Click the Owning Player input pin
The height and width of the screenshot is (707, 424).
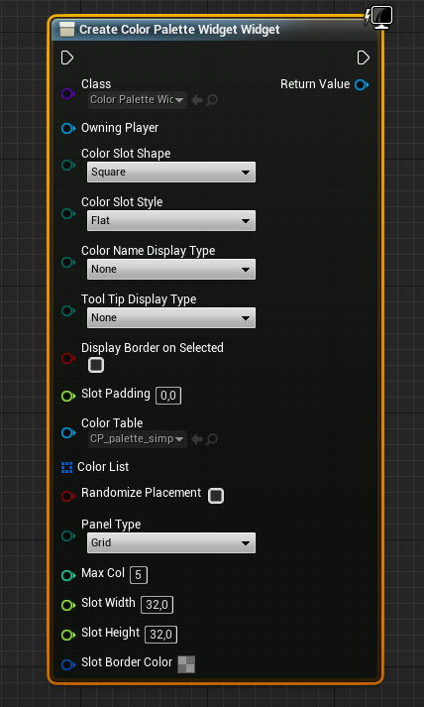click(x=68, y=129)
